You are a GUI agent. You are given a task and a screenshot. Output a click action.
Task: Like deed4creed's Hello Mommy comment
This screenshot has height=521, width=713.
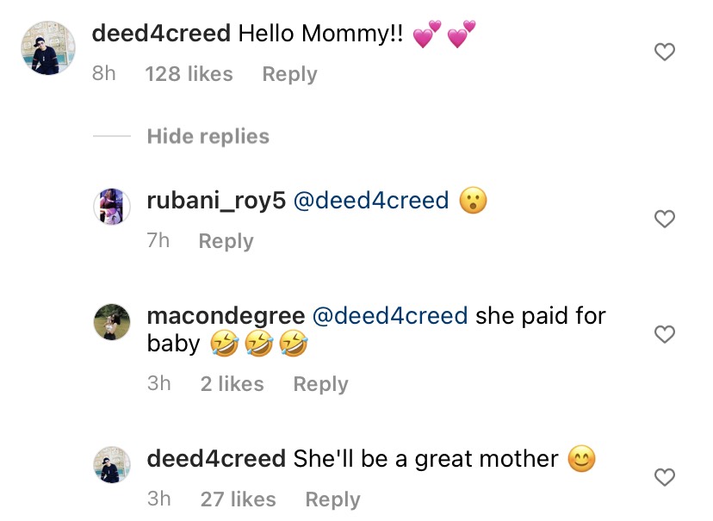665,53
